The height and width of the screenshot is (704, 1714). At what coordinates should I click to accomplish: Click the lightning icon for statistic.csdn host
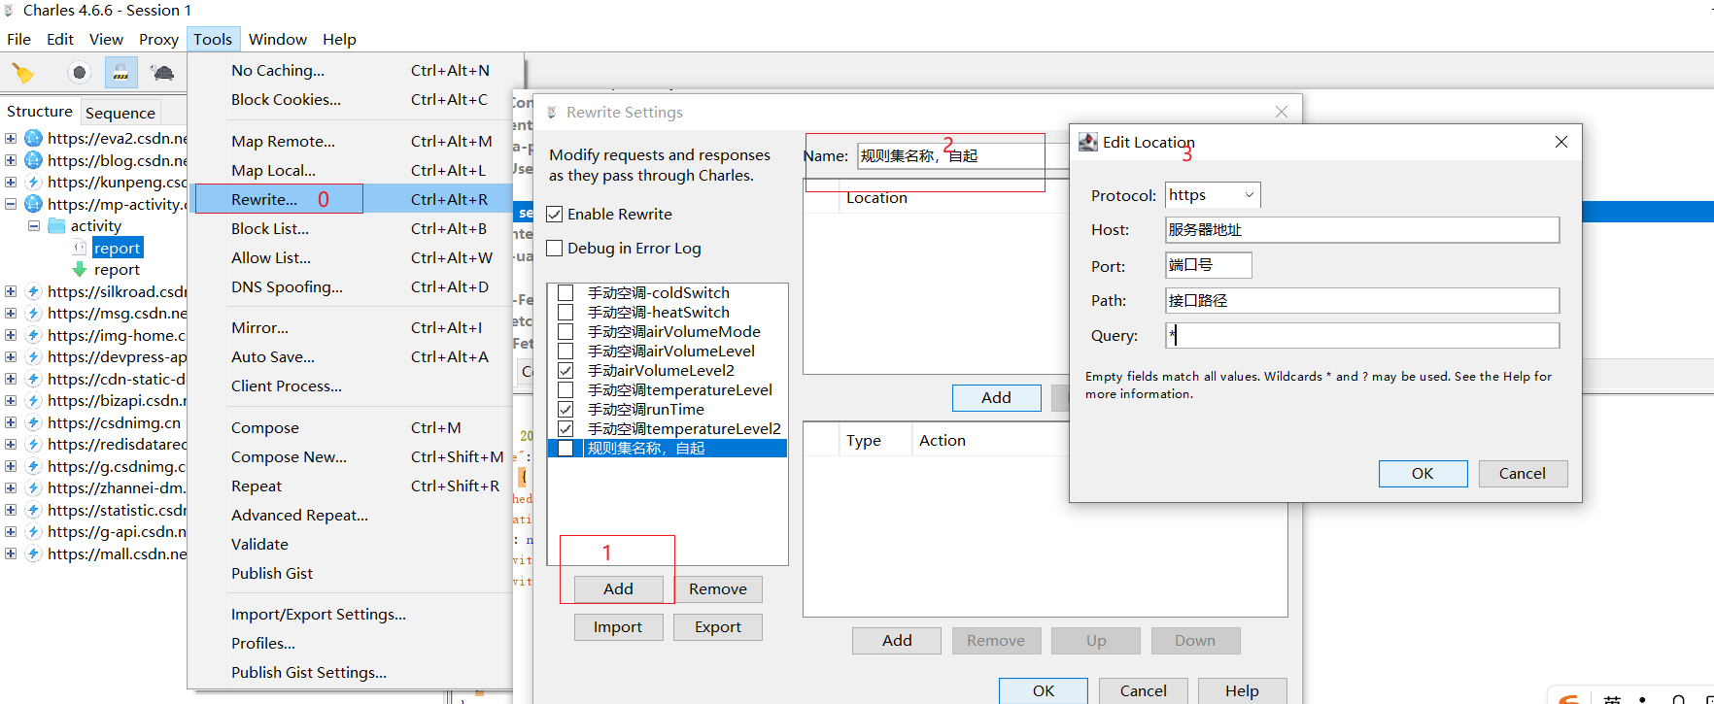pyautogui.click(x=33, y=510)
